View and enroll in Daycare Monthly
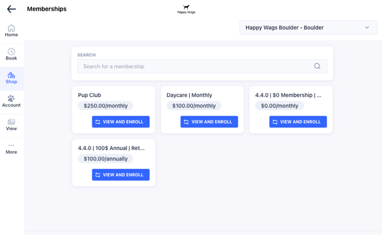The image size is (382, 235). [x=209, y=122]
